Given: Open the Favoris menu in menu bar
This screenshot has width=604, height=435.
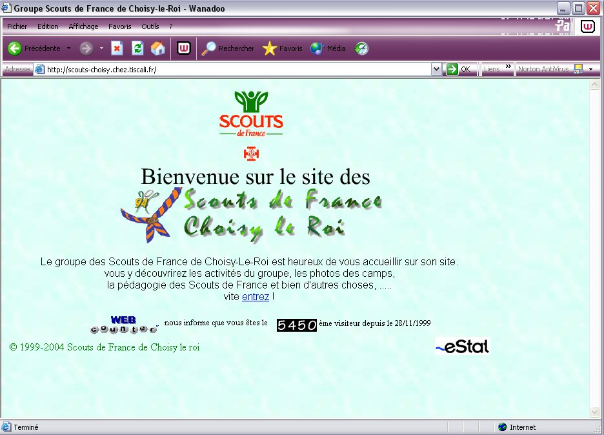Looking at the screenshot, I should pyautogui.click(x=120, y=26).
